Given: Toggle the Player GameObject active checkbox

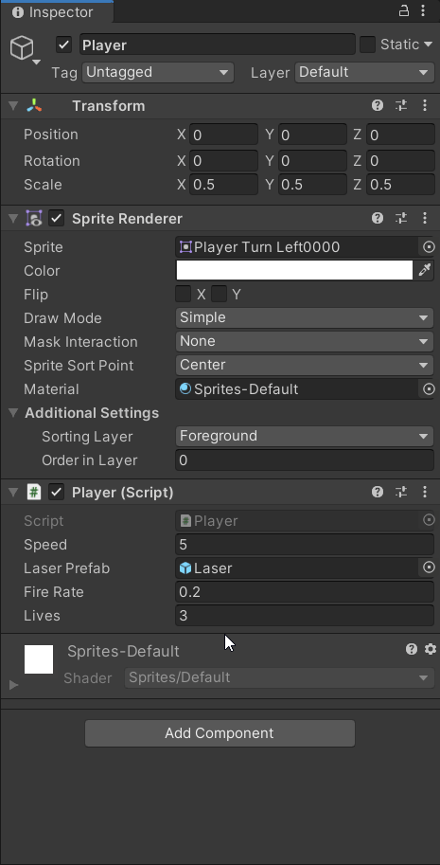Looking at the screenshot, I should click(x=64, y=45).
